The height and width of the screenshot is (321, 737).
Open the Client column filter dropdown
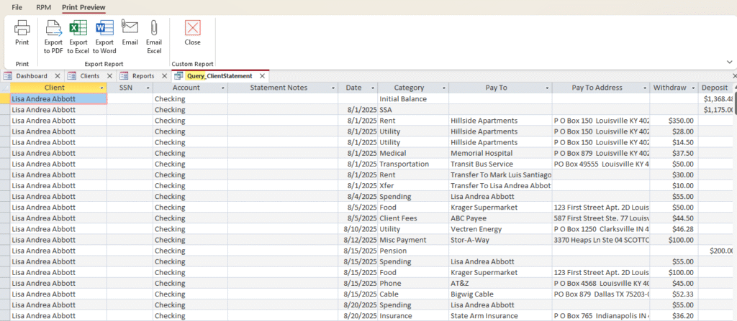pos(101,88)
